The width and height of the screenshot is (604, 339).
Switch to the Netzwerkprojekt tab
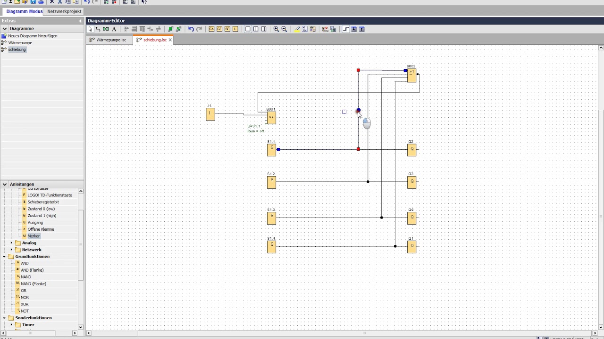pos(65,11)
